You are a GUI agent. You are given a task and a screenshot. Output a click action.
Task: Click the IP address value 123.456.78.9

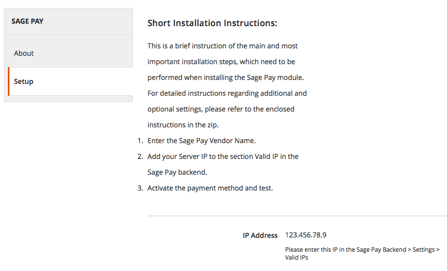(306, 235)
